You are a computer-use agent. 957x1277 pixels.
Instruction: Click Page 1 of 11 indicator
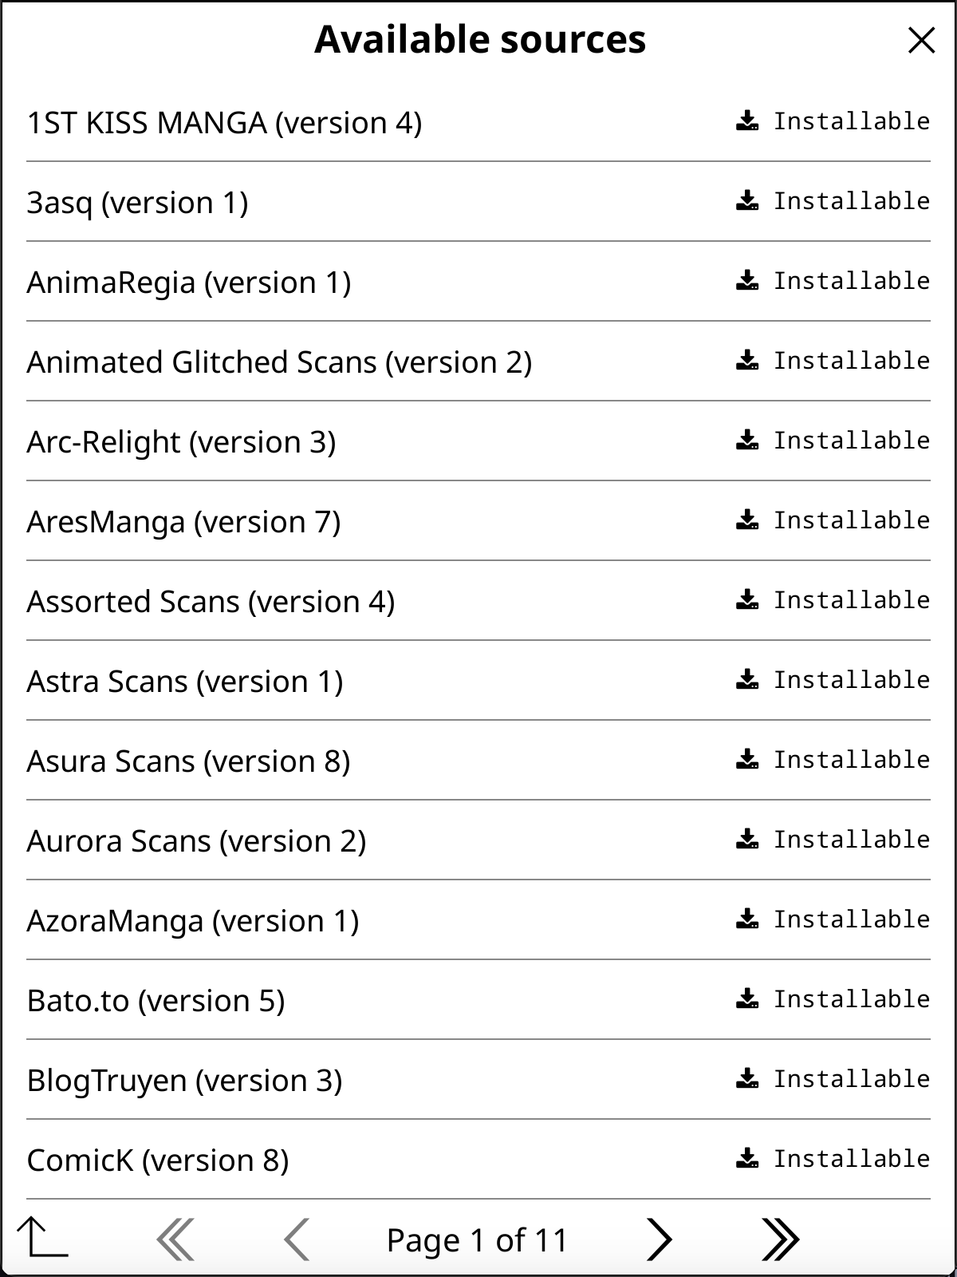(x=477, y=1240)
